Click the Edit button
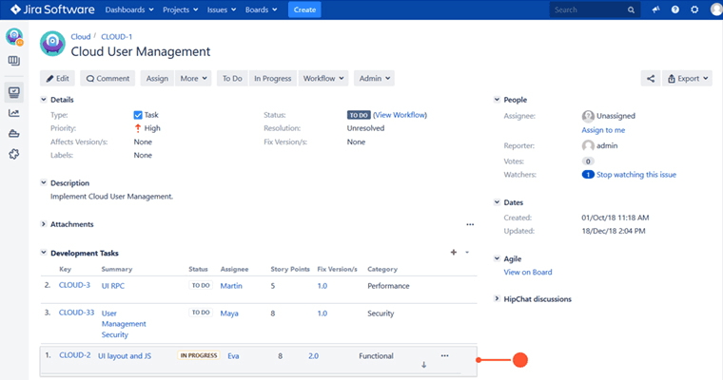The width and height of the screenshot is (723, 380). click(58, 78)
